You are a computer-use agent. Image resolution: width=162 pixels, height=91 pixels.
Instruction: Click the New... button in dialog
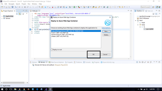tap(106, 31)
